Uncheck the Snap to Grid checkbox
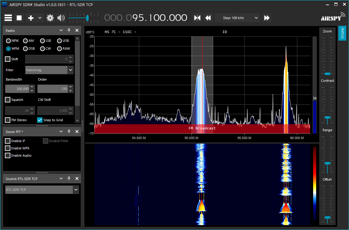This screenshot has height=230, width=349. [x=40, y=120]
